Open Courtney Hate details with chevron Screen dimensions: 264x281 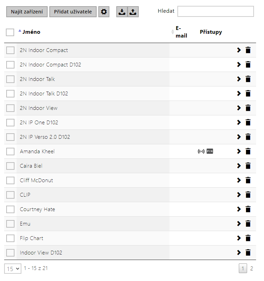click(238, 209)
